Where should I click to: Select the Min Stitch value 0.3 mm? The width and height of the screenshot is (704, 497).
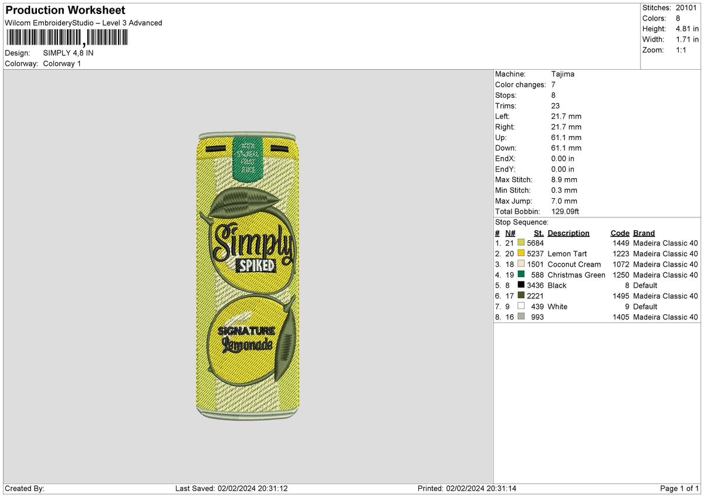click(x=564, y=190)
